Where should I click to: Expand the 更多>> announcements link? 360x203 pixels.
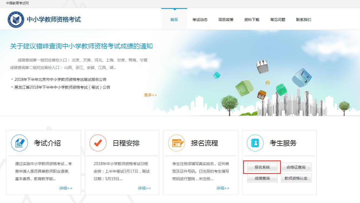(150, 95)
